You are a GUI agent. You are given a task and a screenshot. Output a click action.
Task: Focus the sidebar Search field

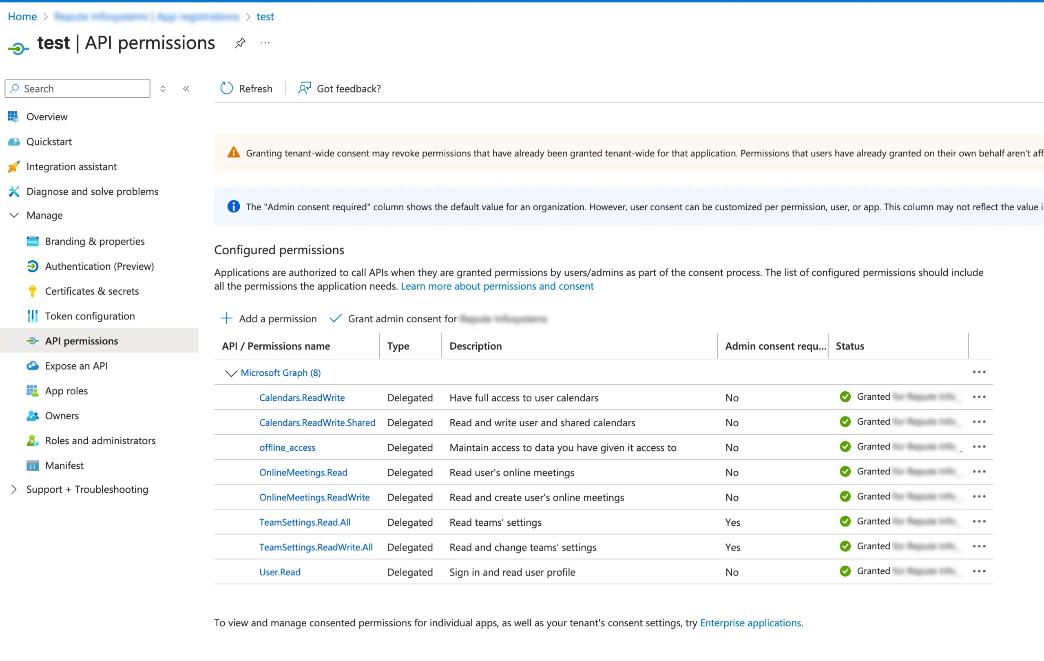(x=77, y=89)
